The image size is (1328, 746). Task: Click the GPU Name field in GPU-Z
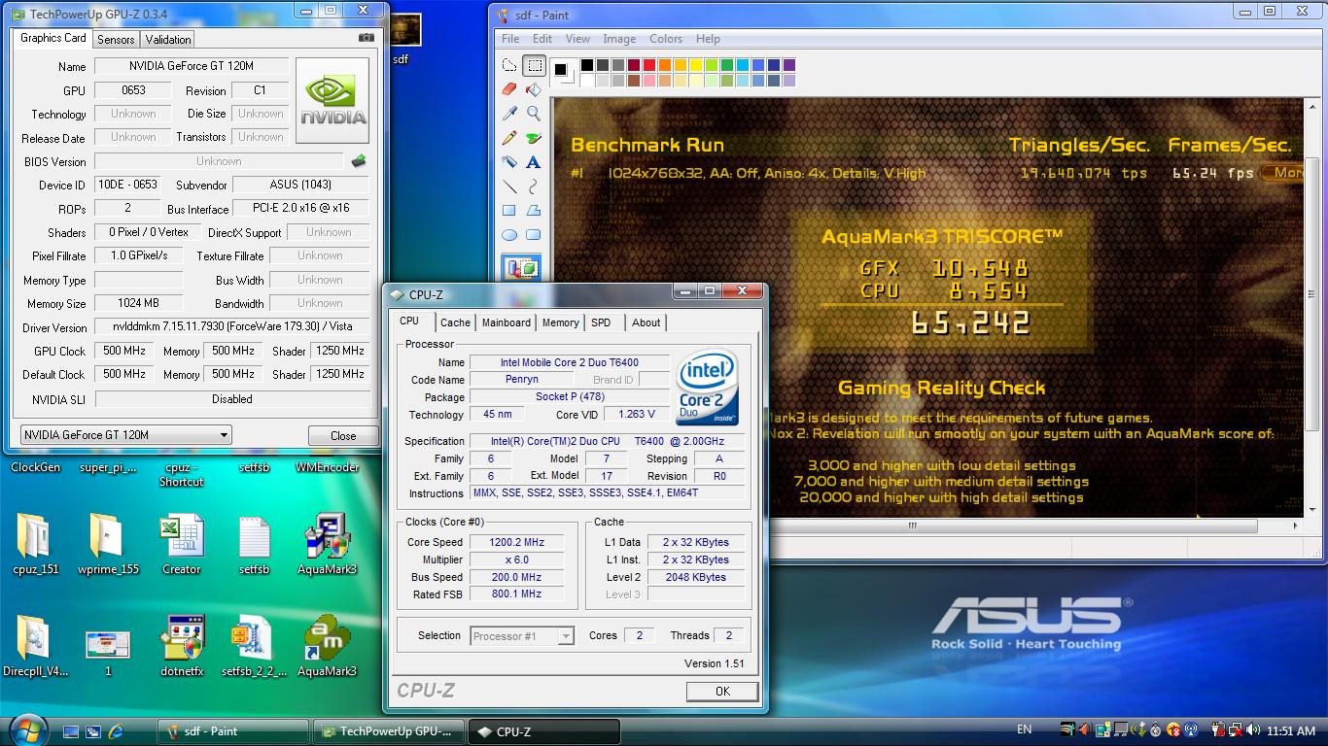click(x=192, y=66)
